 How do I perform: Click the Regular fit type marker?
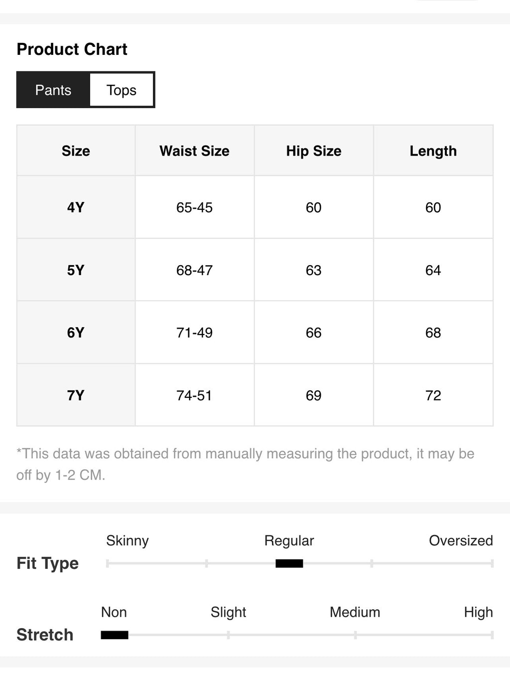coord(289,563)
